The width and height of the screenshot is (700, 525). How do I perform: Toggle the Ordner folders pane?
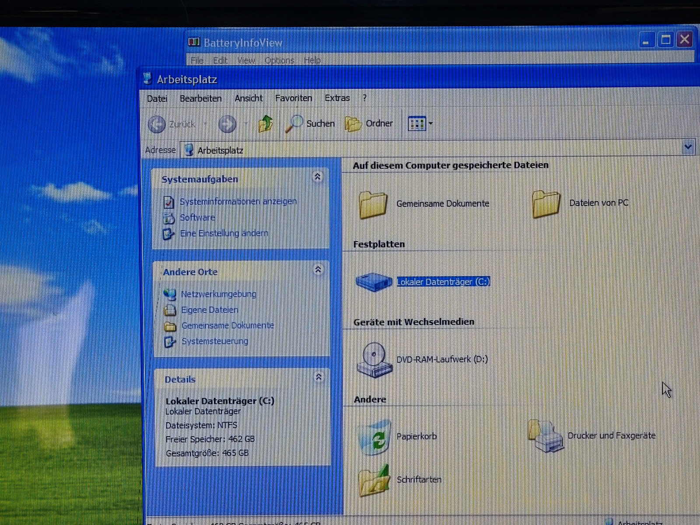click(x=369, y=124)
